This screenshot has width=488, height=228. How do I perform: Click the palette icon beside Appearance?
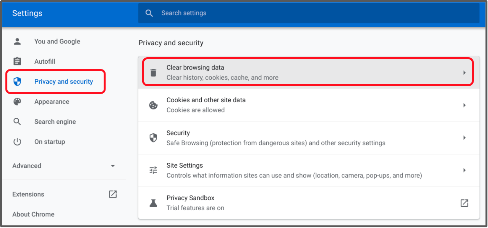tap(17, 102)
